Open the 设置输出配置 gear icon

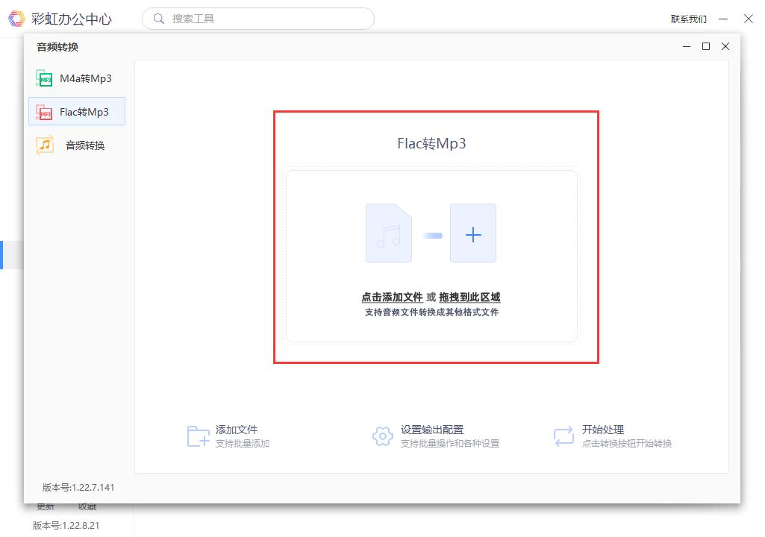click(x=381, y=436)
